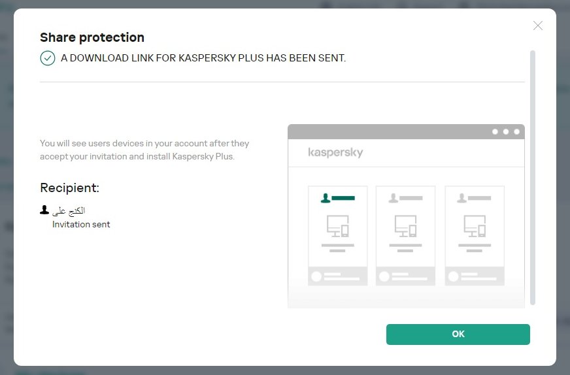Close the Share protection dialog
This screenshot has width=570, height=375.
click(x=538, y=25)
